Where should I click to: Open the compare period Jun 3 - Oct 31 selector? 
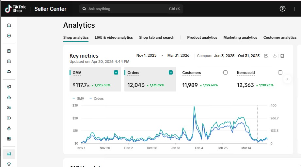(x=237, y=56)
